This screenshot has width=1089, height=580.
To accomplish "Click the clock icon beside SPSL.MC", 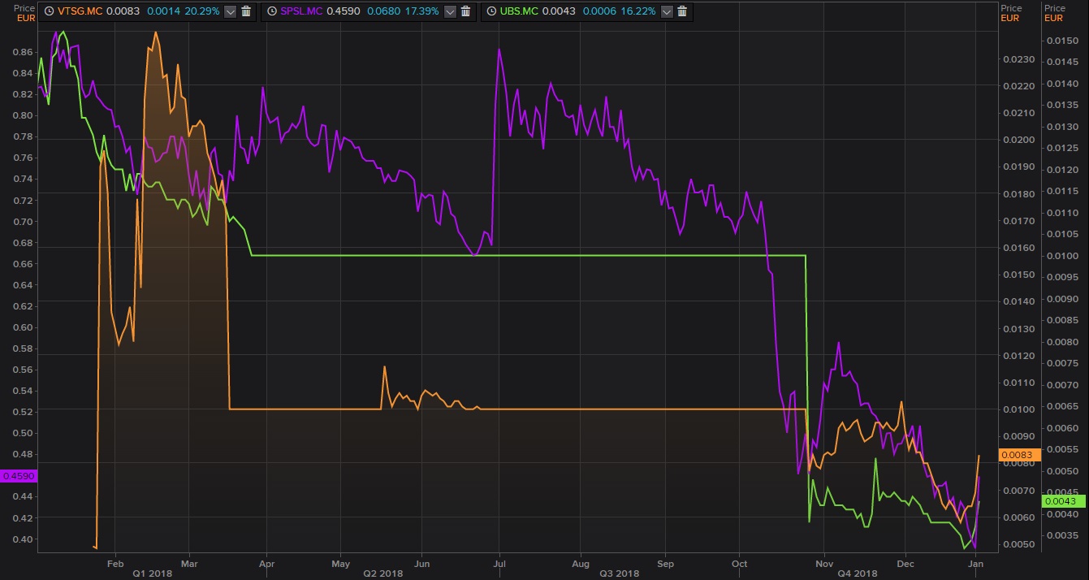I will (x=271, y=11).
